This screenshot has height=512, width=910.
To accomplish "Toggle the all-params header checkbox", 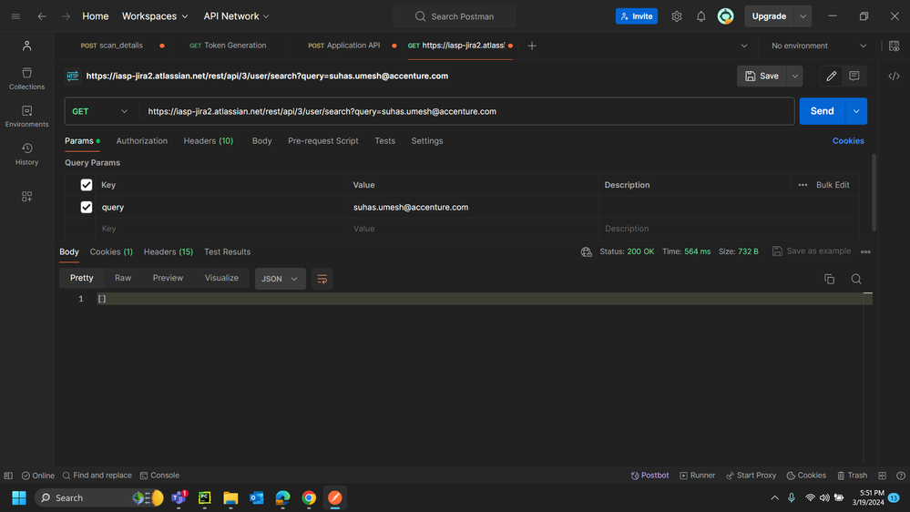I will [87, 185].
